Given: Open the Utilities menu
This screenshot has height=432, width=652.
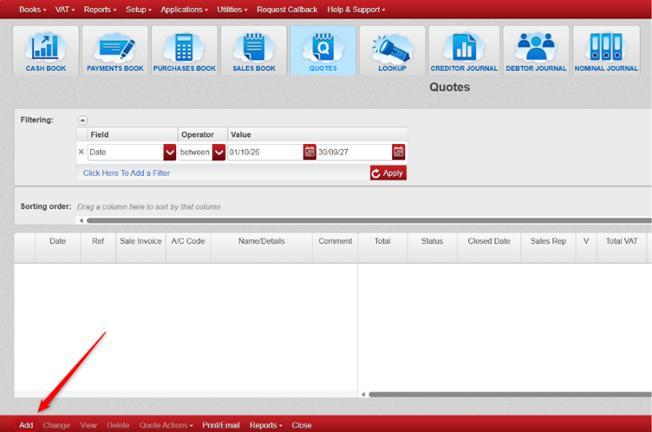Looking at the screenshot, I should point(232,10).
